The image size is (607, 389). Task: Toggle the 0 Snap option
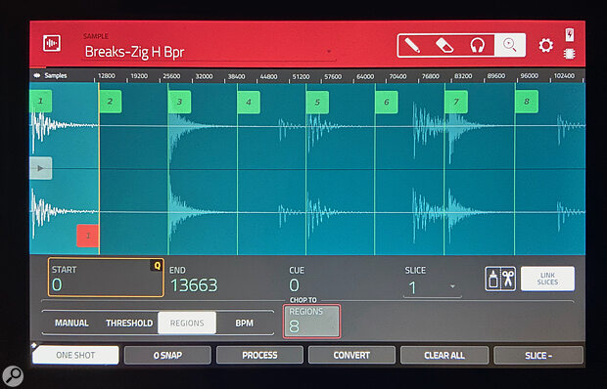pyautogui.click(x=167, y=355)
